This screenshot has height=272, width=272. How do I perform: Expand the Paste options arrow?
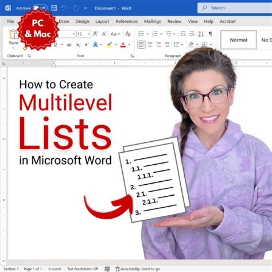pos(13,48)
